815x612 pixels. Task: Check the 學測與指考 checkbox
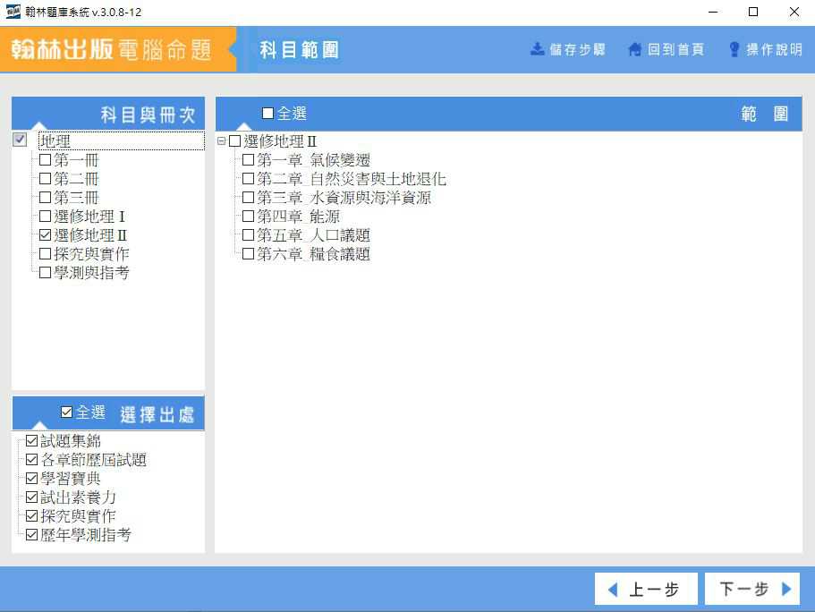[x=46, y=272]
